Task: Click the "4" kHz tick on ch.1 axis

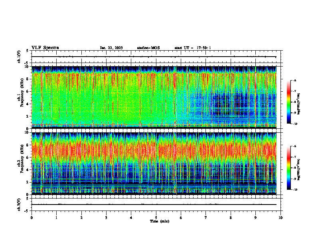Action: [28, 104]
